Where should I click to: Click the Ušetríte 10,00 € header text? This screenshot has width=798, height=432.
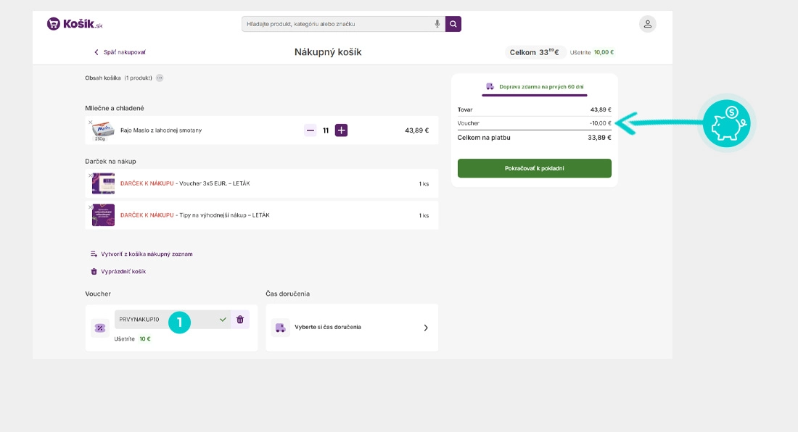click(x=592, y=52)
